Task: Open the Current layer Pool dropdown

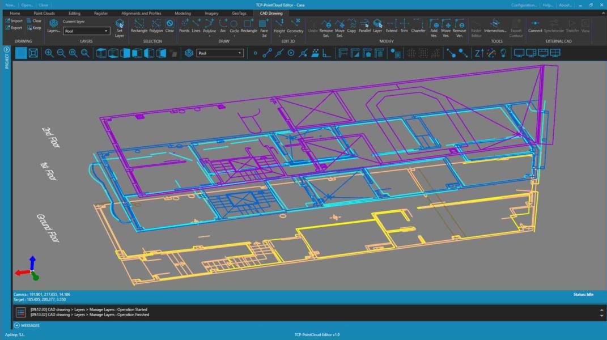Action: [86, 31]
